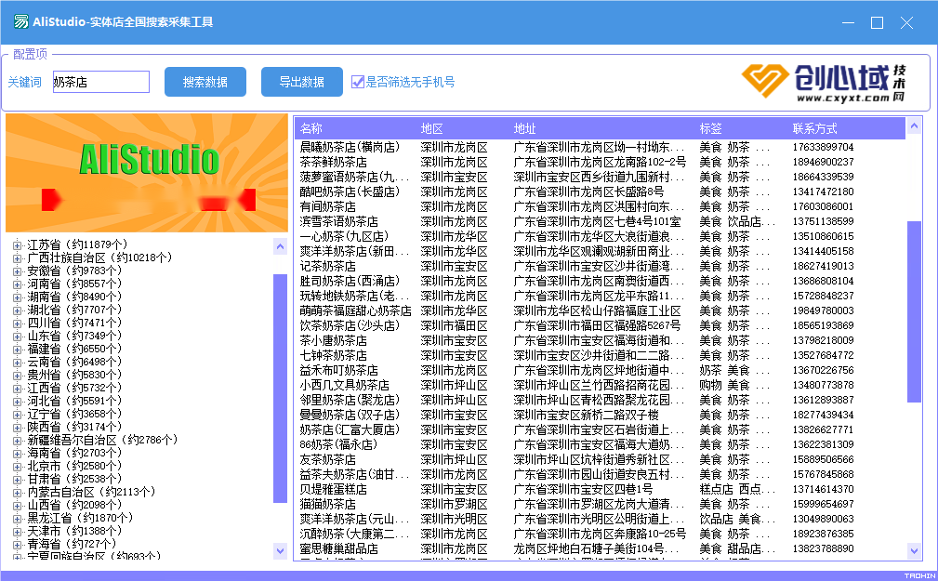Select 甘肃省 (约2538个) in the tree
Viewport: 938px width, 581px height.
point(74,480)
